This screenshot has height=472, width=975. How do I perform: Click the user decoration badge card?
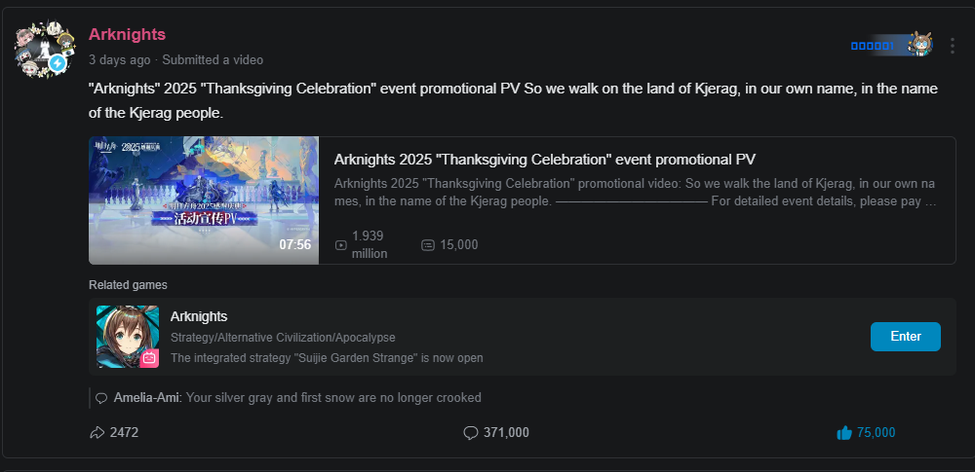pyautogui.click(x=891, y=45)
